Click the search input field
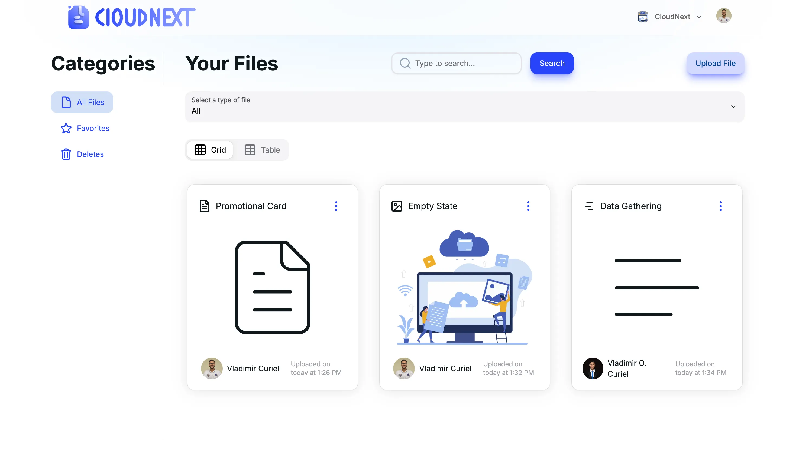 [456, 63]
